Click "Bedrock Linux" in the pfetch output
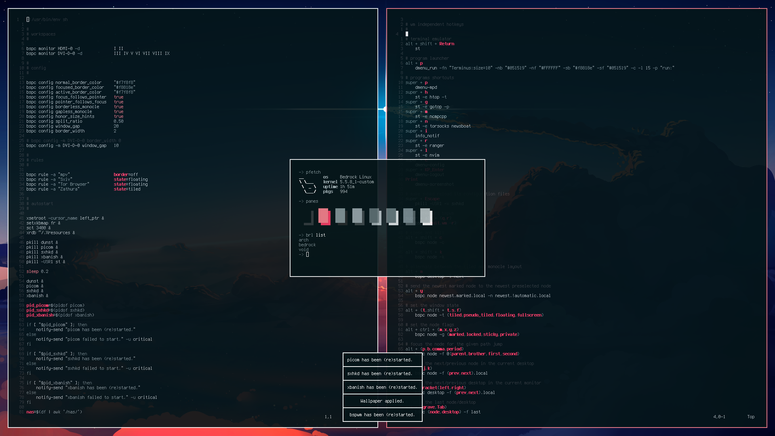The height and width of the screenshot is (436, 775). [x=355, y=177]
